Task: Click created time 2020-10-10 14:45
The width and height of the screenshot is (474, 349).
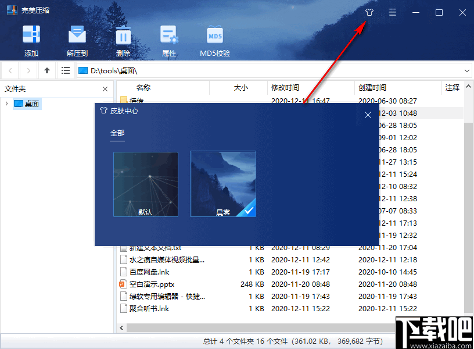Action: (387, 272)
